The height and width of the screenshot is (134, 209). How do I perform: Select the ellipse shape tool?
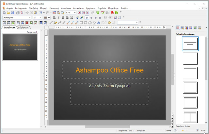pos(90,23)
